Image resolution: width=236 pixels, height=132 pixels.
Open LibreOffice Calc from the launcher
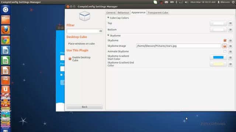6,60
